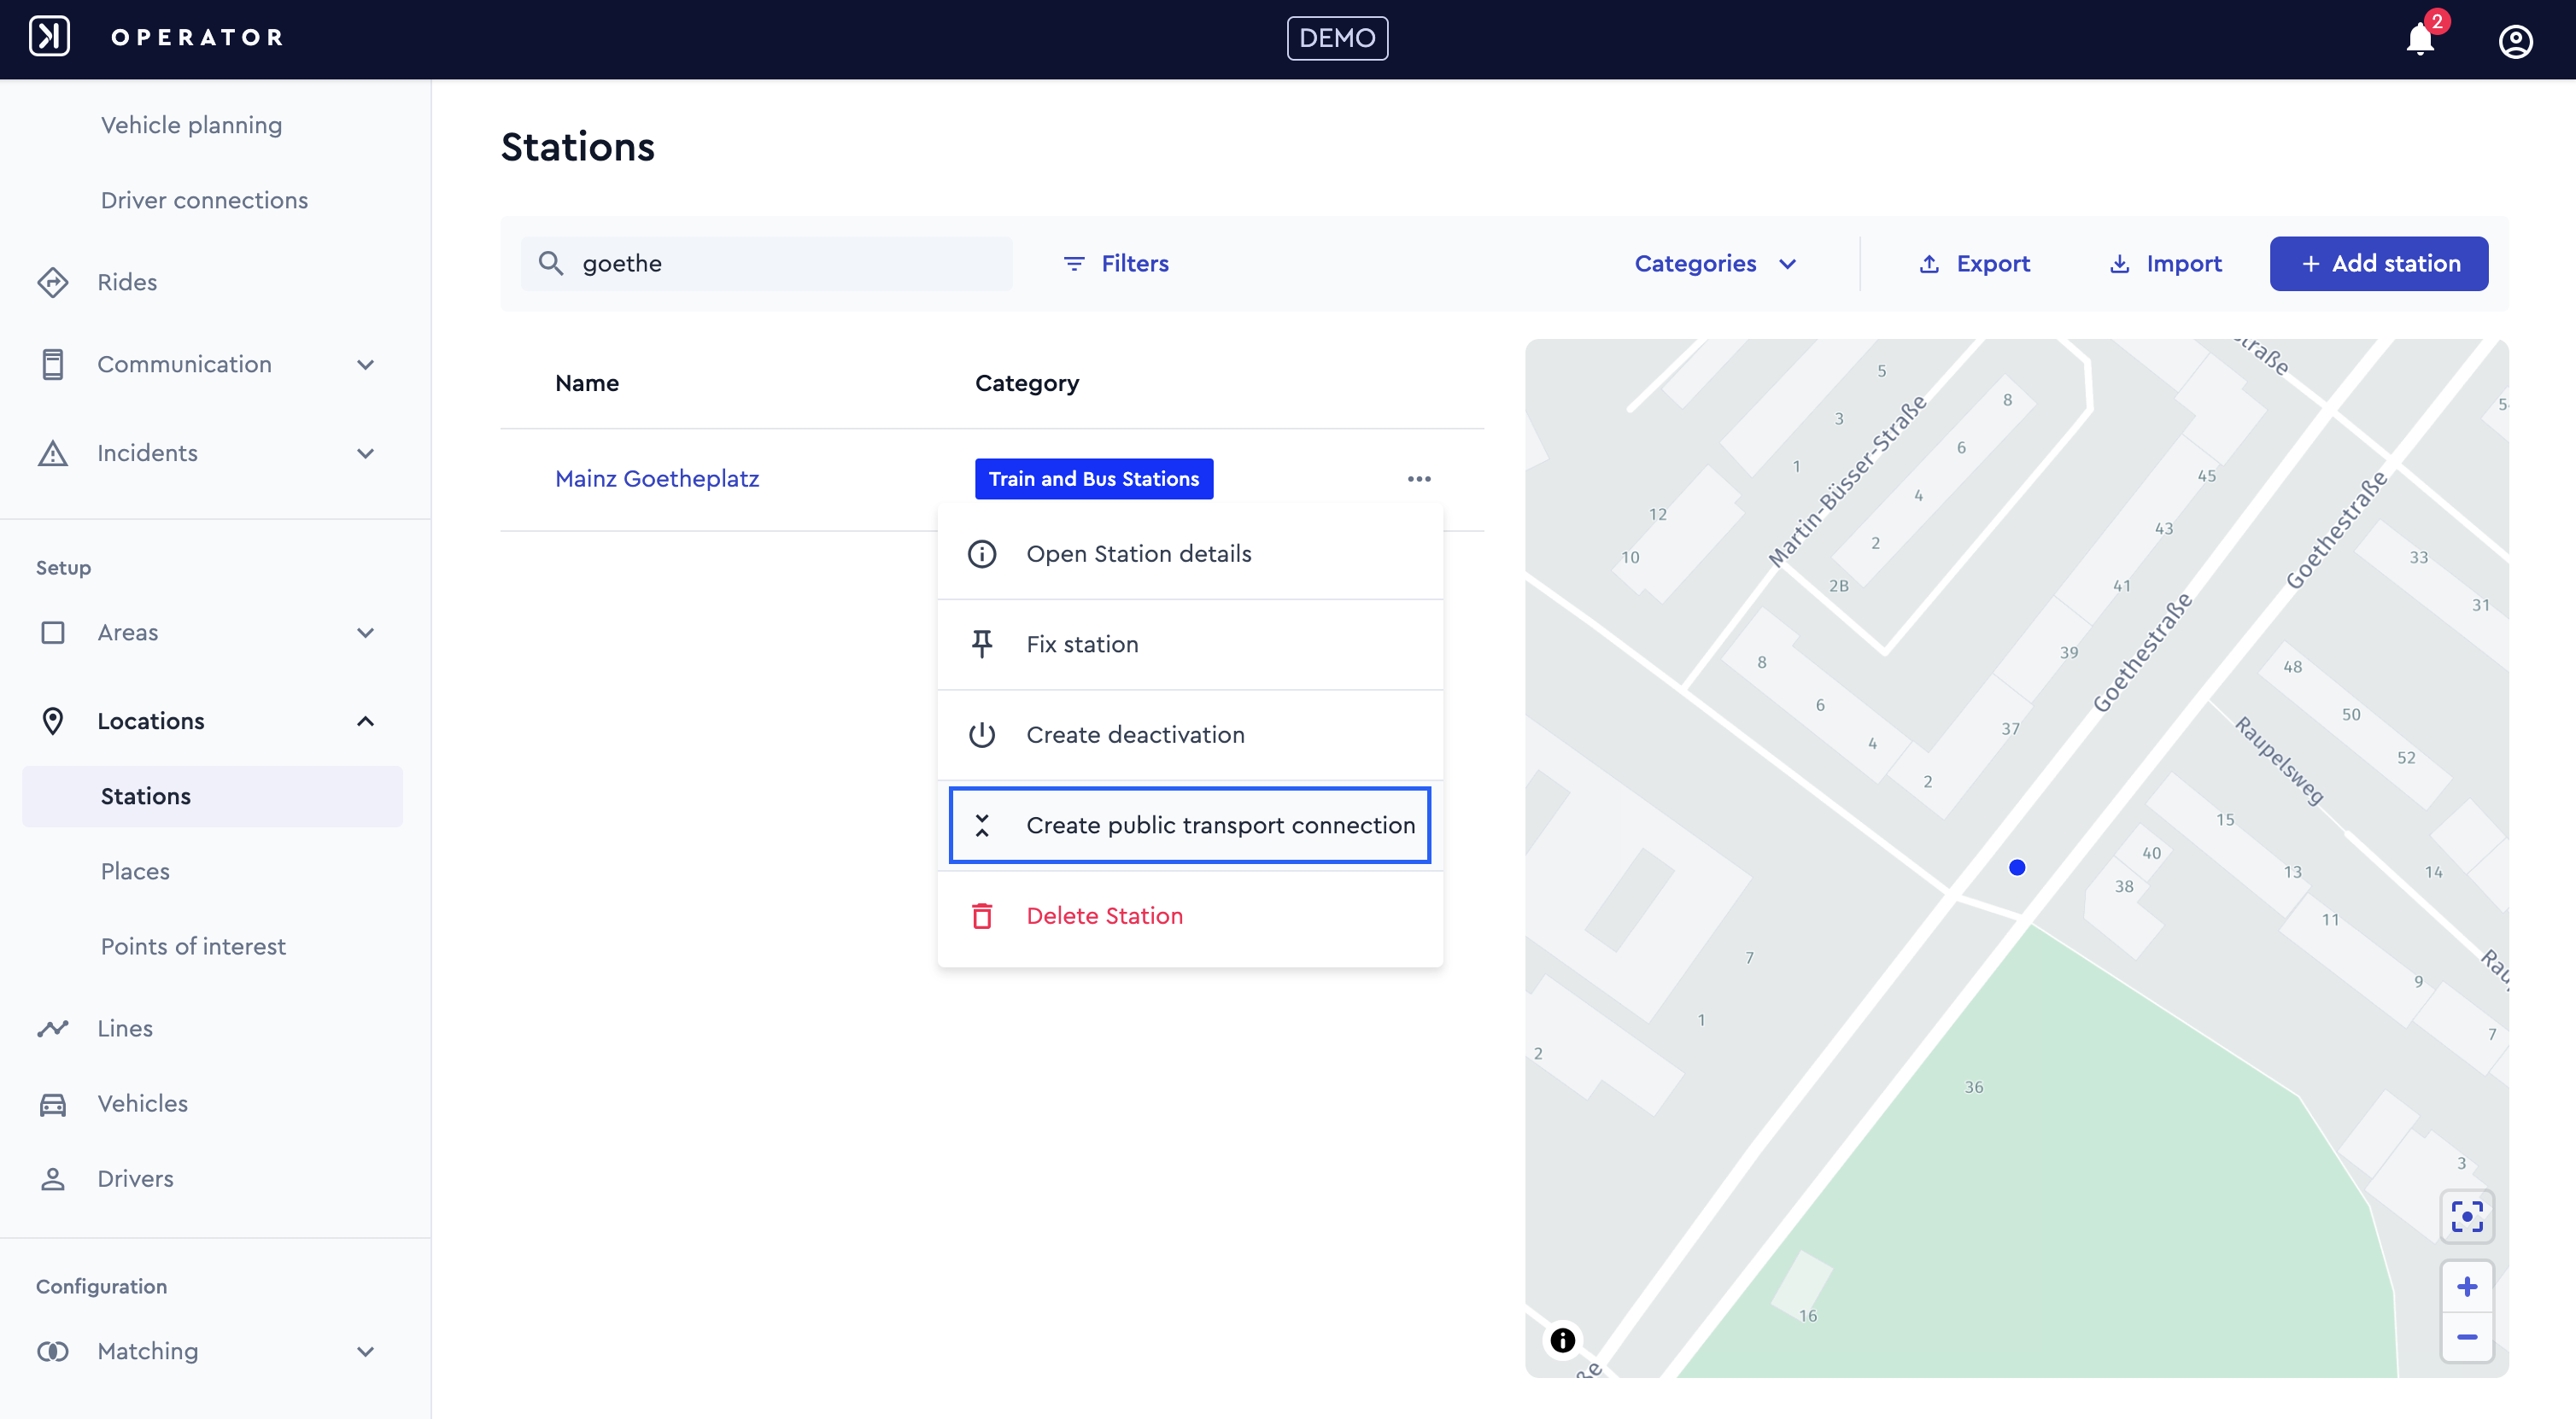This screenshot has height=1419, width=2576.
Task: Click the search magnifier icon
Action: 550,263
